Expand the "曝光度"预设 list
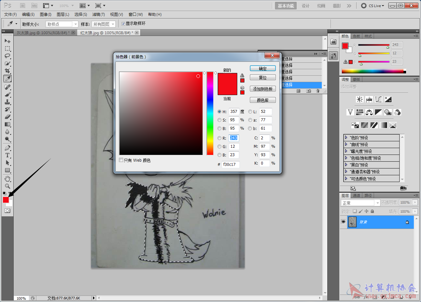Viewport: 421px width, 302px height. [x=346, y=151]
